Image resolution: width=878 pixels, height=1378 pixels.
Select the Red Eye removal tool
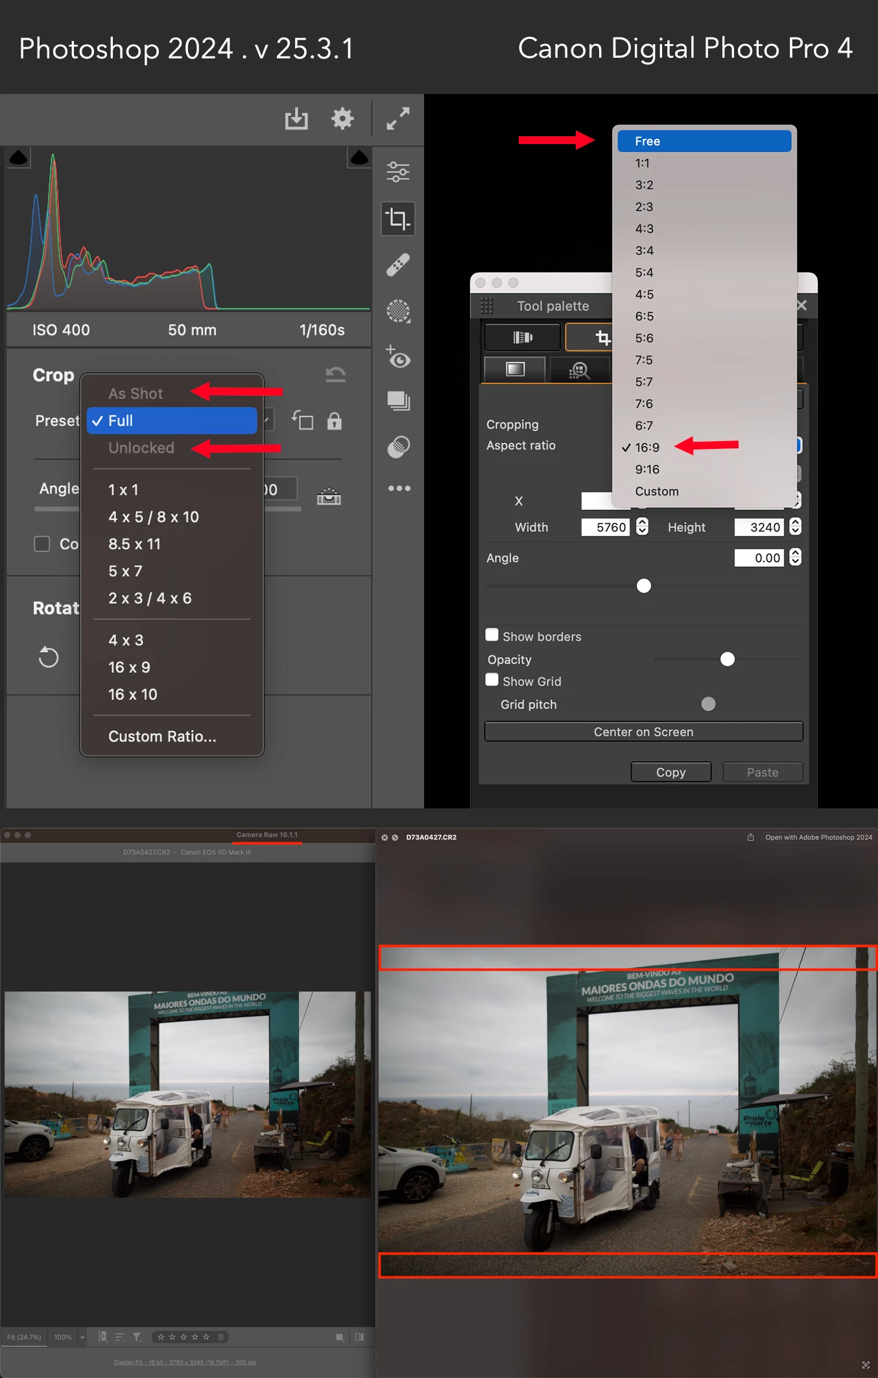click(x=398, y=357)
